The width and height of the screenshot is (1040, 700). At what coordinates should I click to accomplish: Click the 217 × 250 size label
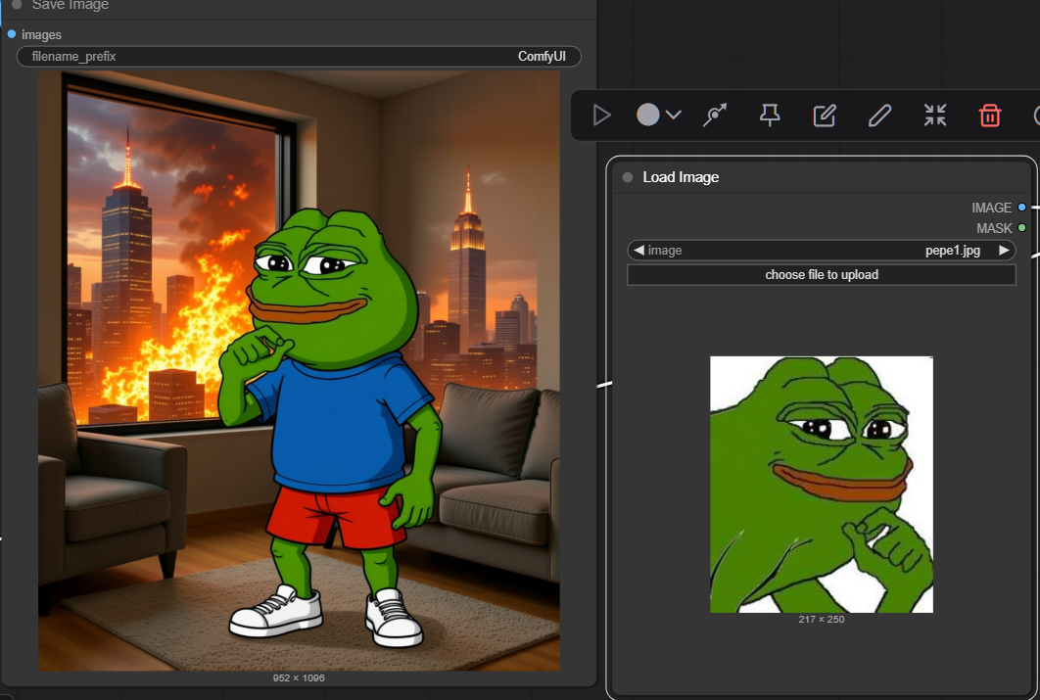point(821,619)
